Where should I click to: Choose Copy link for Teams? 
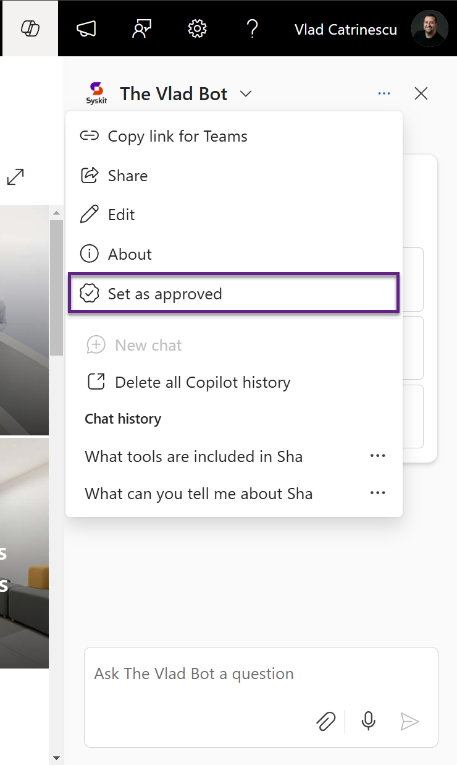[177, 135]
